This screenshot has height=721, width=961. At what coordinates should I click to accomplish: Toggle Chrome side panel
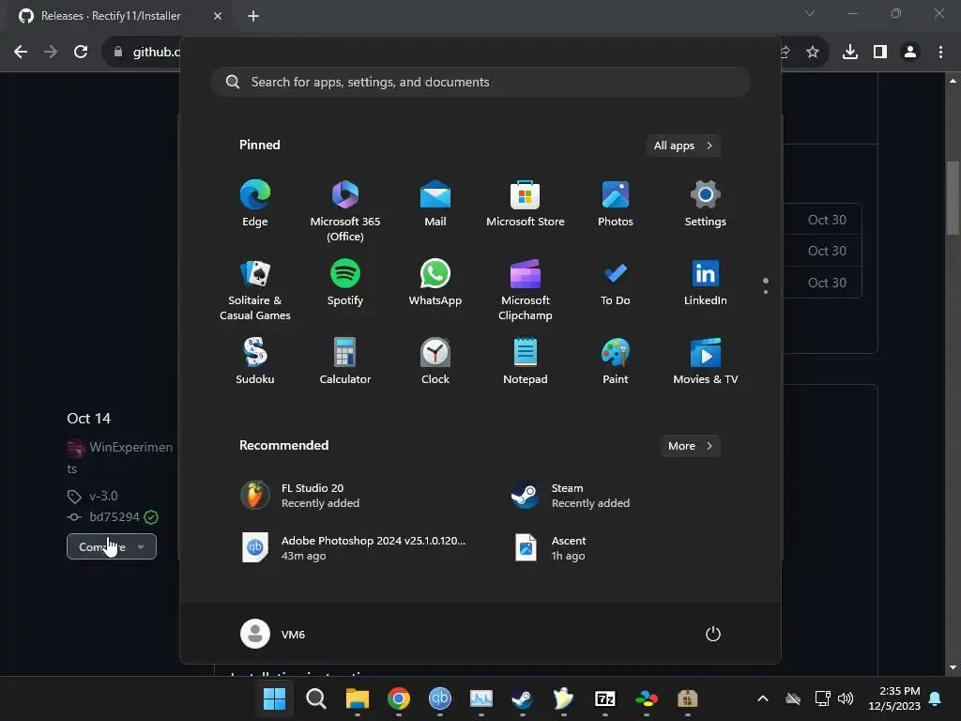(x=880, y=52)
